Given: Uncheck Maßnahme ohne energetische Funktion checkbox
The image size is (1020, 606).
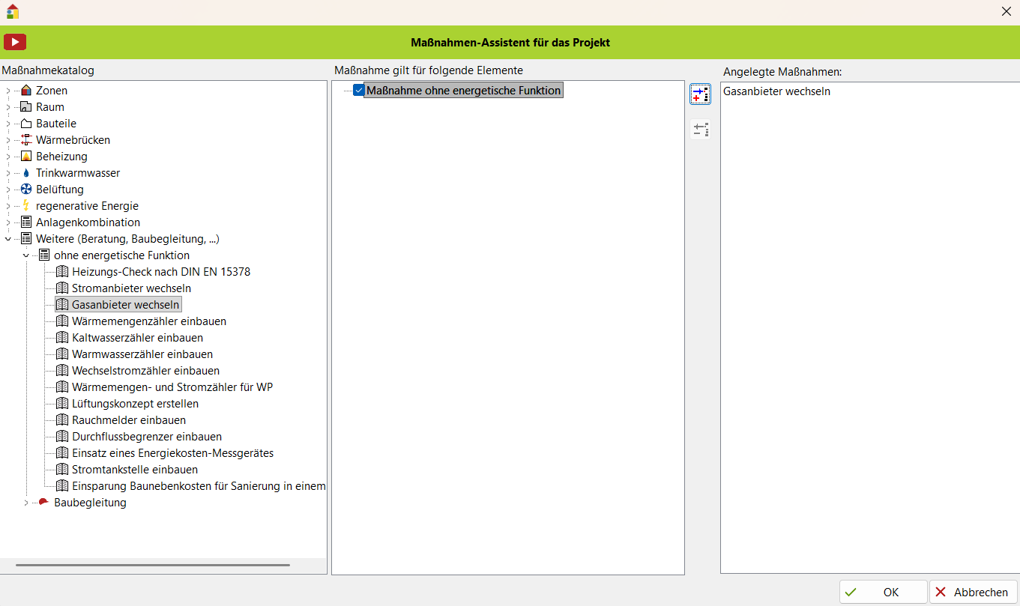Looking at the screenshot, I should click(x=359, y=91).
